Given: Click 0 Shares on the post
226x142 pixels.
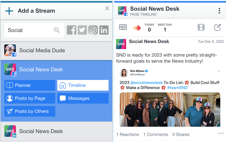Looking at the screenshot, I should point(181,134).
